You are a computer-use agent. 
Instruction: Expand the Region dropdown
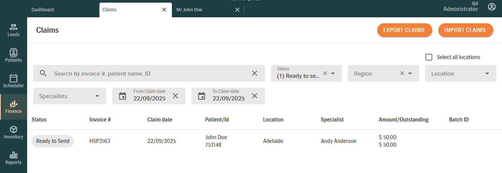[410, 74]
